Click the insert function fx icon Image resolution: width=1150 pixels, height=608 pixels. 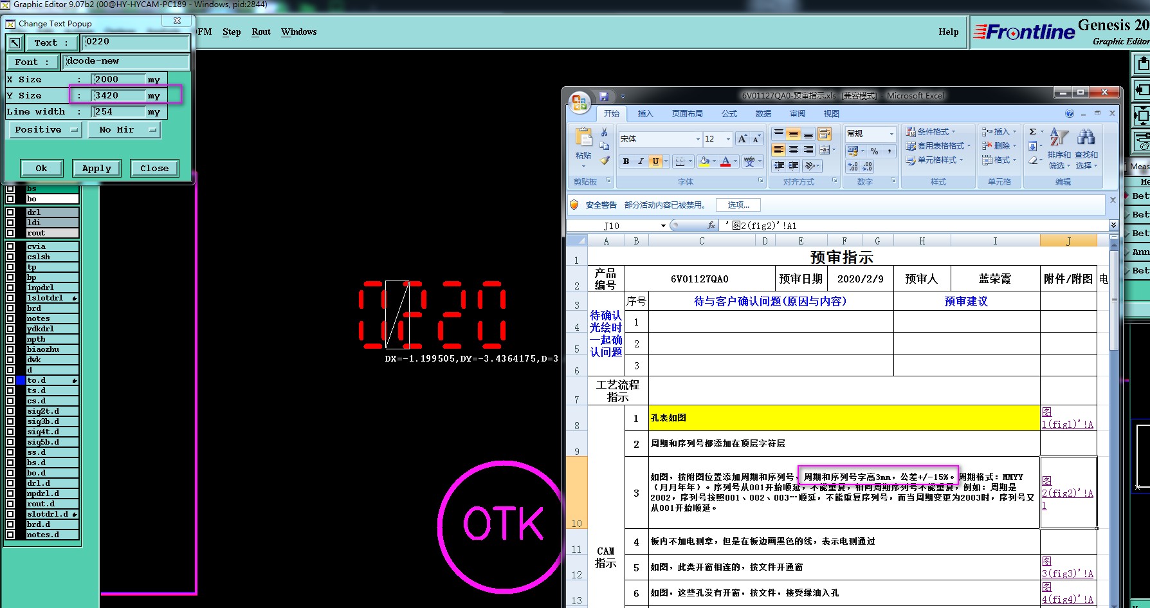(x=711, y=226)
